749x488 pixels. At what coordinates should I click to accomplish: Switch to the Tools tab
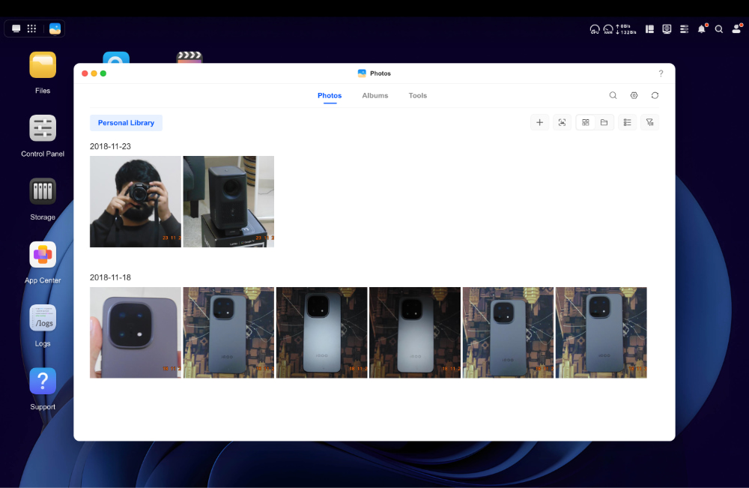417,95
